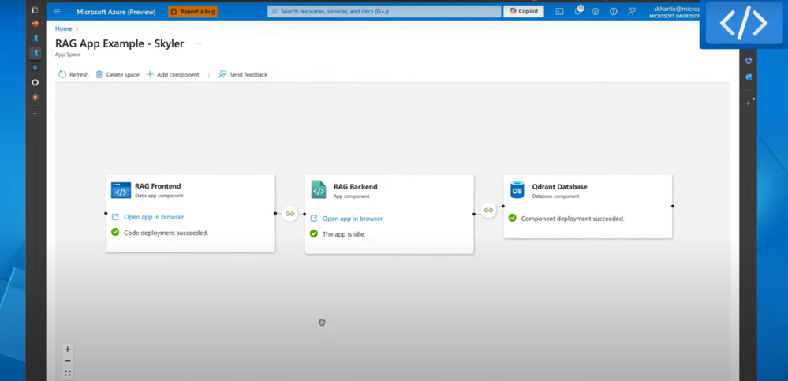Click the 'Component deployment succeeded.' status text
788x381 pixels.
(x=573, y=219)
